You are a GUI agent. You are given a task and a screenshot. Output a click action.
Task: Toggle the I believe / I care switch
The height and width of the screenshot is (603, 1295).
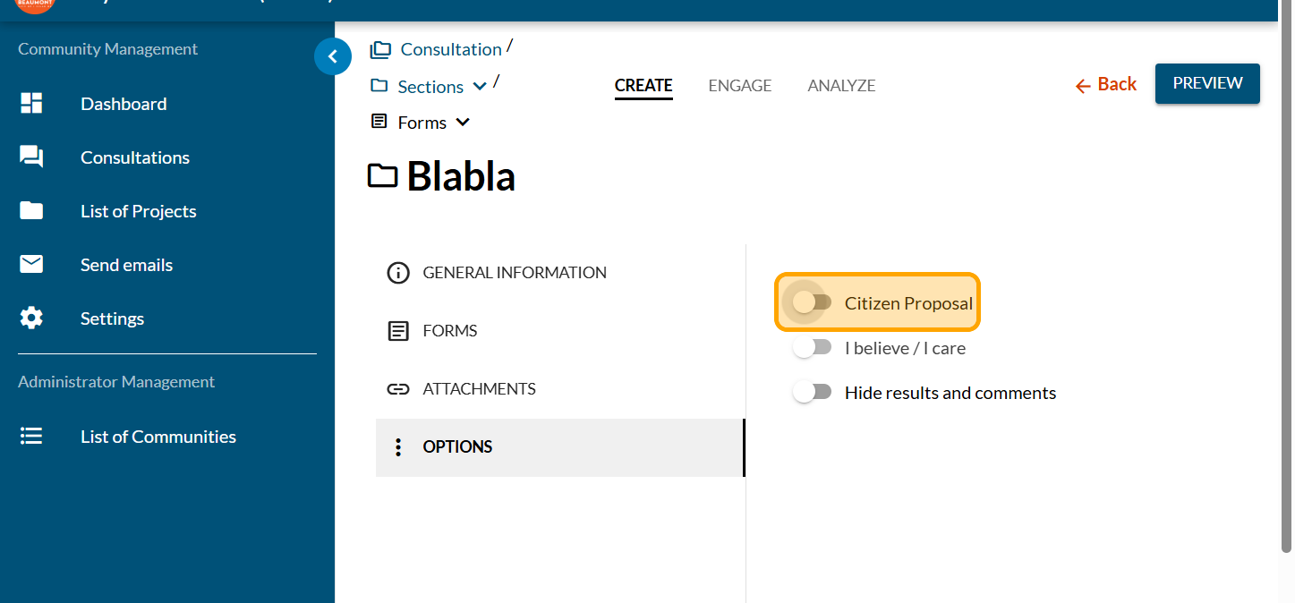click(812, 347)
